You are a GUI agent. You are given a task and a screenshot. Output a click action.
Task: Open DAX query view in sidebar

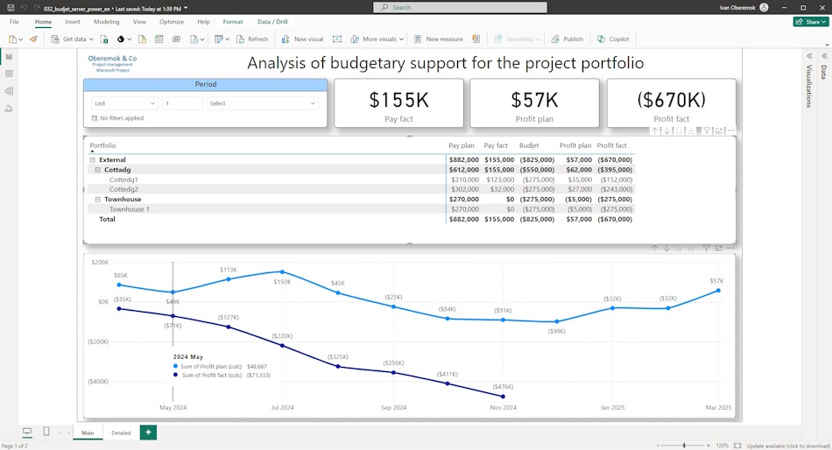(9, 109)
